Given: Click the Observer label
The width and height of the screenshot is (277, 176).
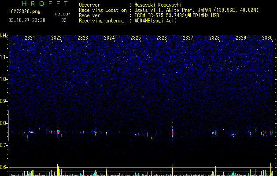Looking at the screenshot, I should 89,5.
